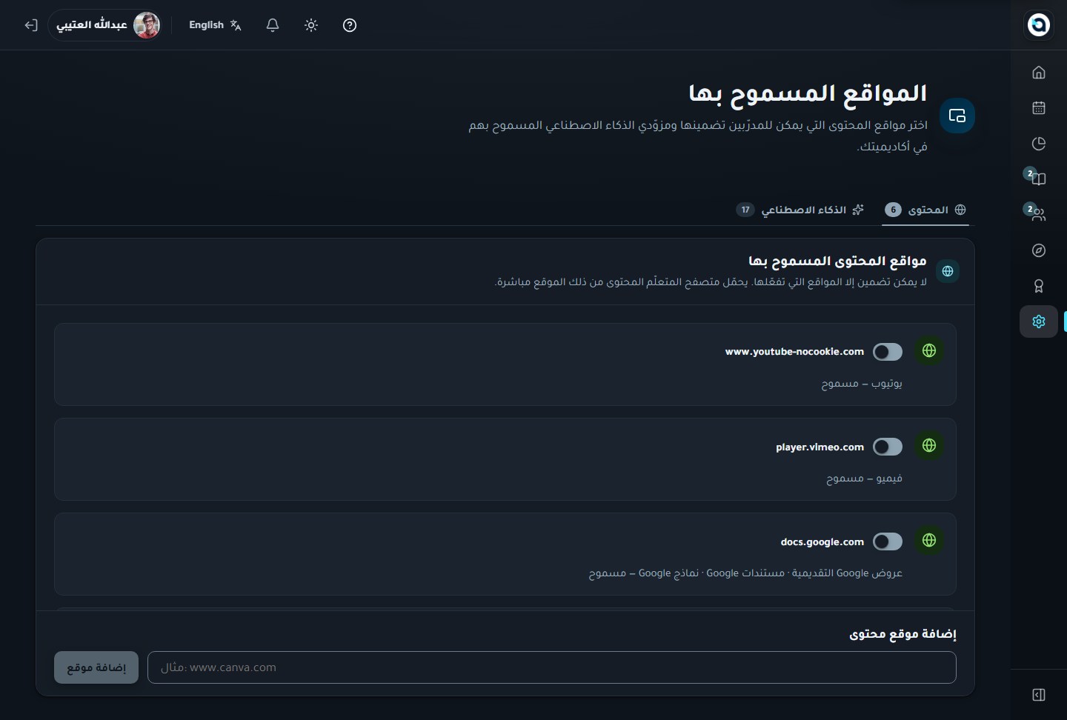Click globe icon beside www.youtube-nocookie.com
This screenshot has height=720, width=1067.
[929, 350]
